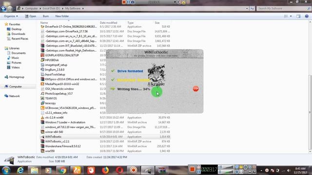Select the vlc-2.2.4-win64 file icon

[42, 118]
